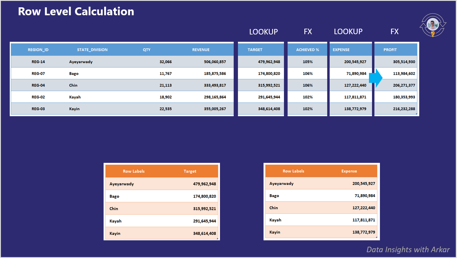Viewport: 457px width, 258px height.
Task: Click the Row Level Calculation title
Action: (x=76, y=11)
